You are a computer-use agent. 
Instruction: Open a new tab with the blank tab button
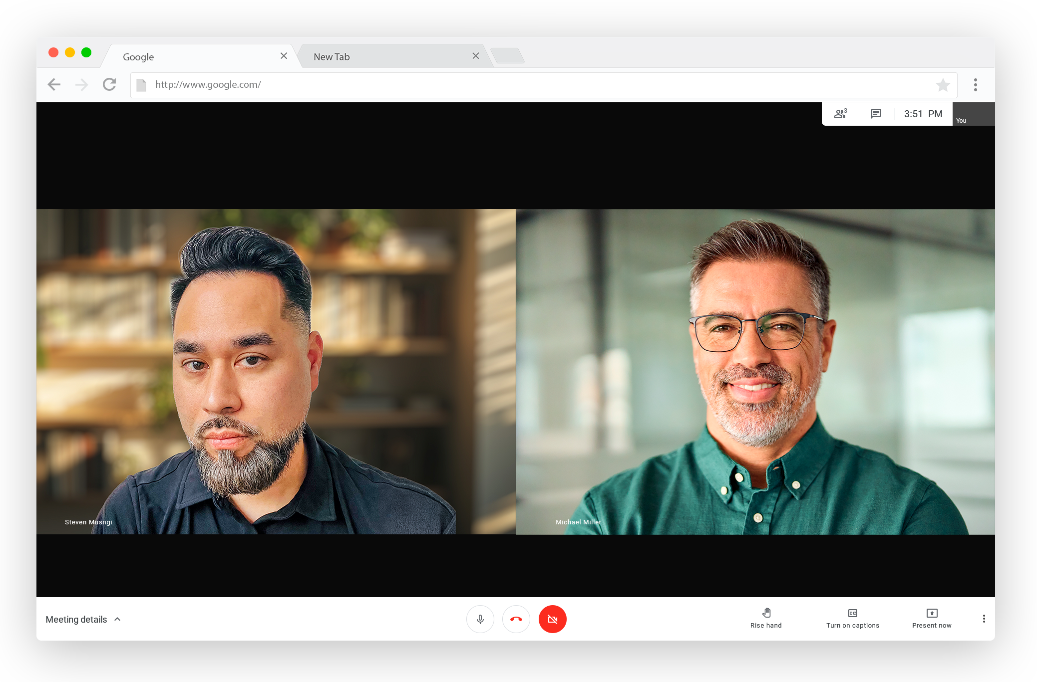tap(507, 55)
